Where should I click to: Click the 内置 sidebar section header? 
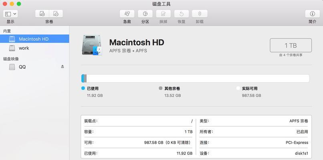pos(7,31)
